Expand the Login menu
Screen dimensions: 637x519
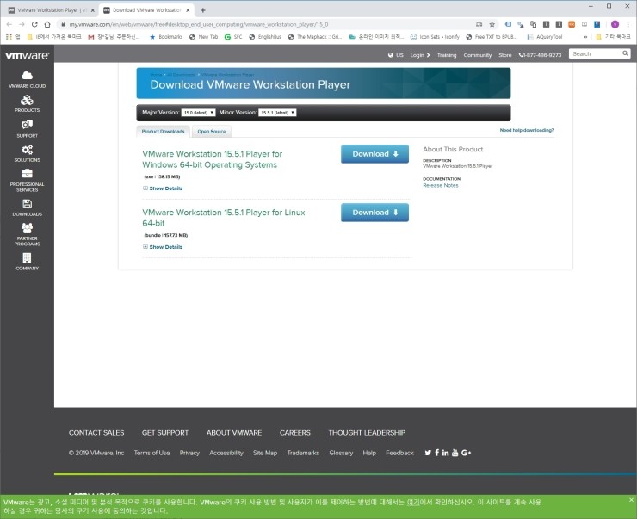pyautogui.click(x=420, y=55)
